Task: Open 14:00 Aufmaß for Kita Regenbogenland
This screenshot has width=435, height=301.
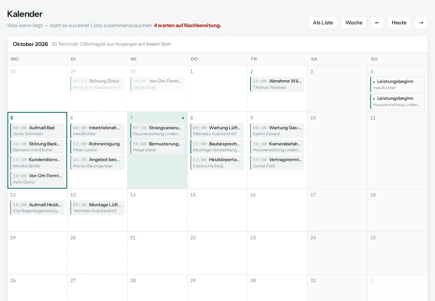Action: pos(37,207)
